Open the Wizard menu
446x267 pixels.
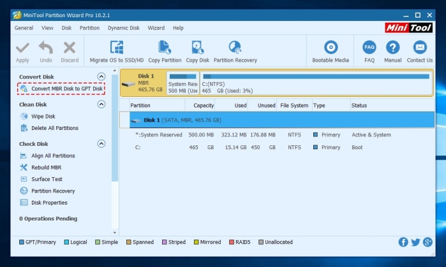(156, 28)
